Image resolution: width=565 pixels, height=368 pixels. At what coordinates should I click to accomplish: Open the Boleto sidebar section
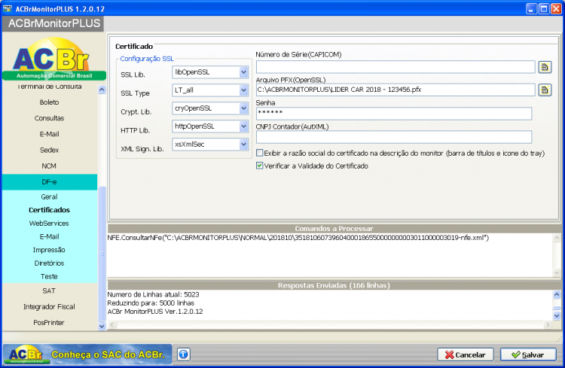pyautogui.click(x=49, y=102)
